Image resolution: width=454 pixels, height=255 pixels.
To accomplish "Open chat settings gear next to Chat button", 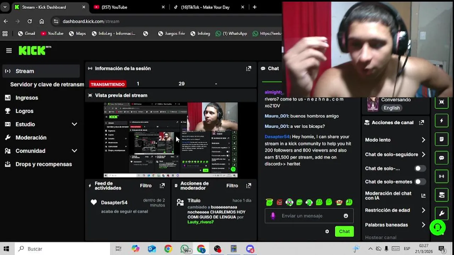I will coord(327,231).
